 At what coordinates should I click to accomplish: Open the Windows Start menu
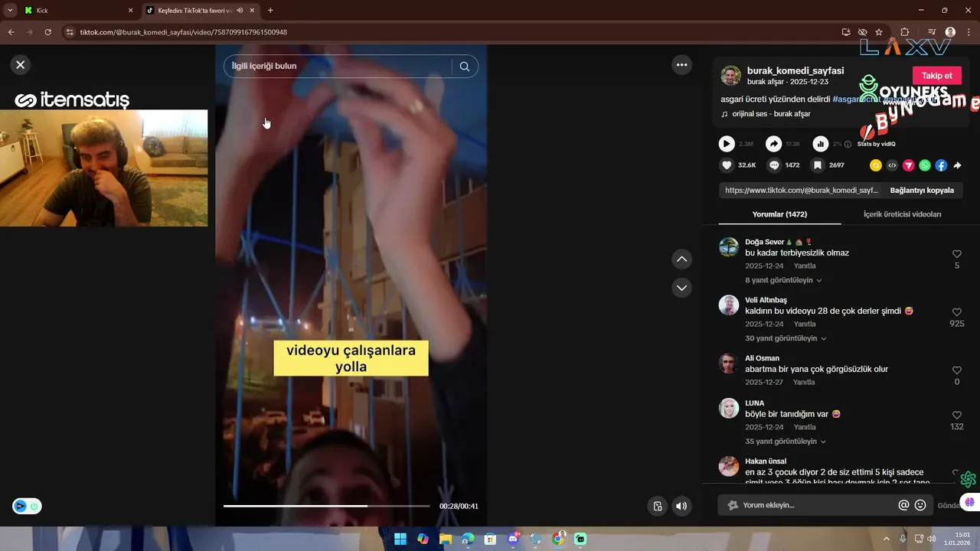tap(400, 539)
